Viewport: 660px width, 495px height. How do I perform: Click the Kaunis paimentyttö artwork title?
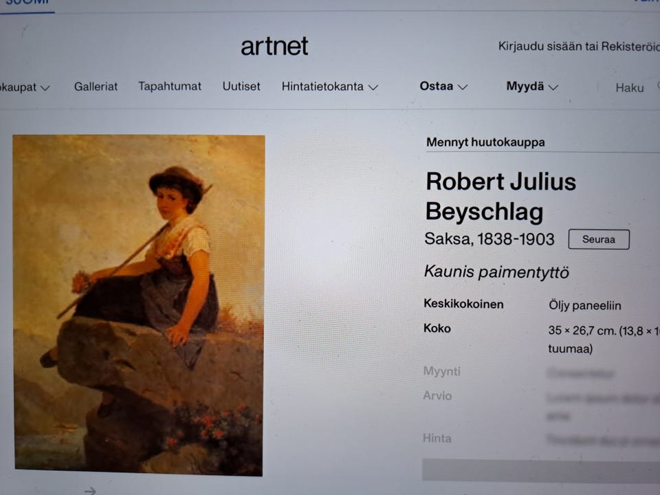(496, 272)
